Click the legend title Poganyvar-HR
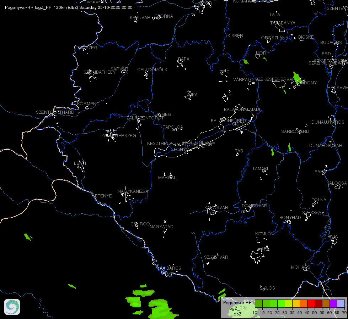This screenshot has height=319, width=348. click(x=237, y=303)
